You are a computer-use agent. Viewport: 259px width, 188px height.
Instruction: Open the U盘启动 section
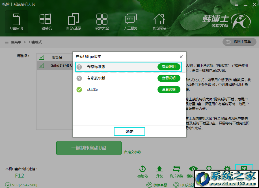(x=16, y=22)
